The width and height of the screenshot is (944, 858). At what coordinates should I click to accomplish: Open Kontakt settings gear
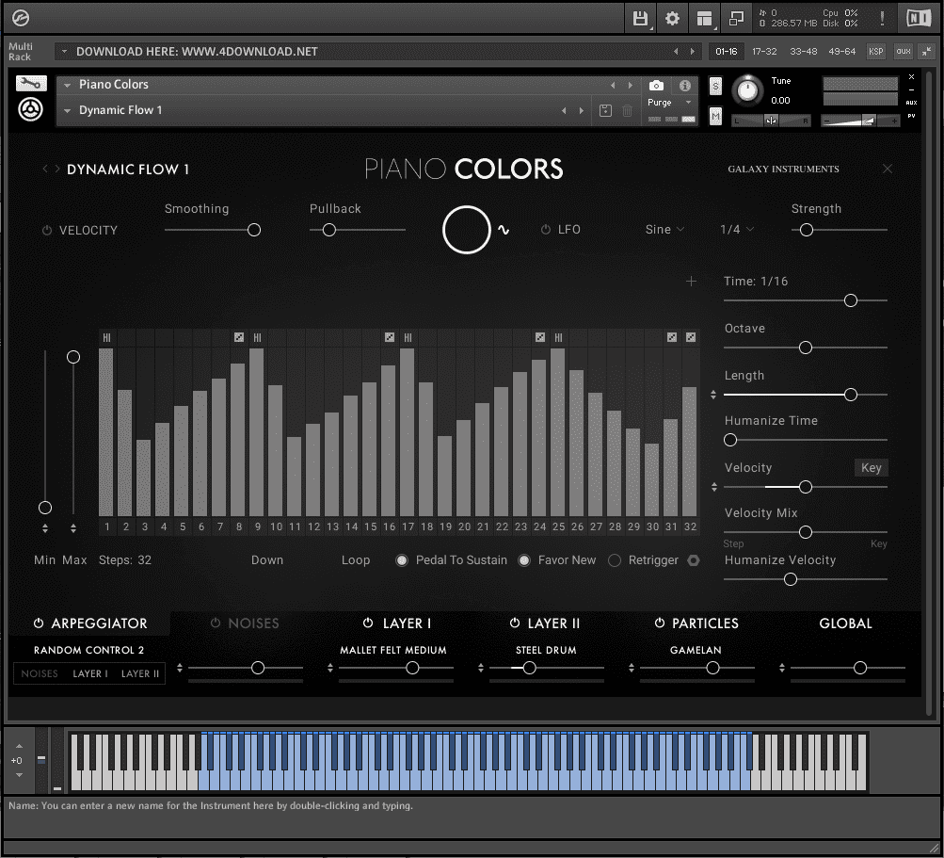pos(672,19)
